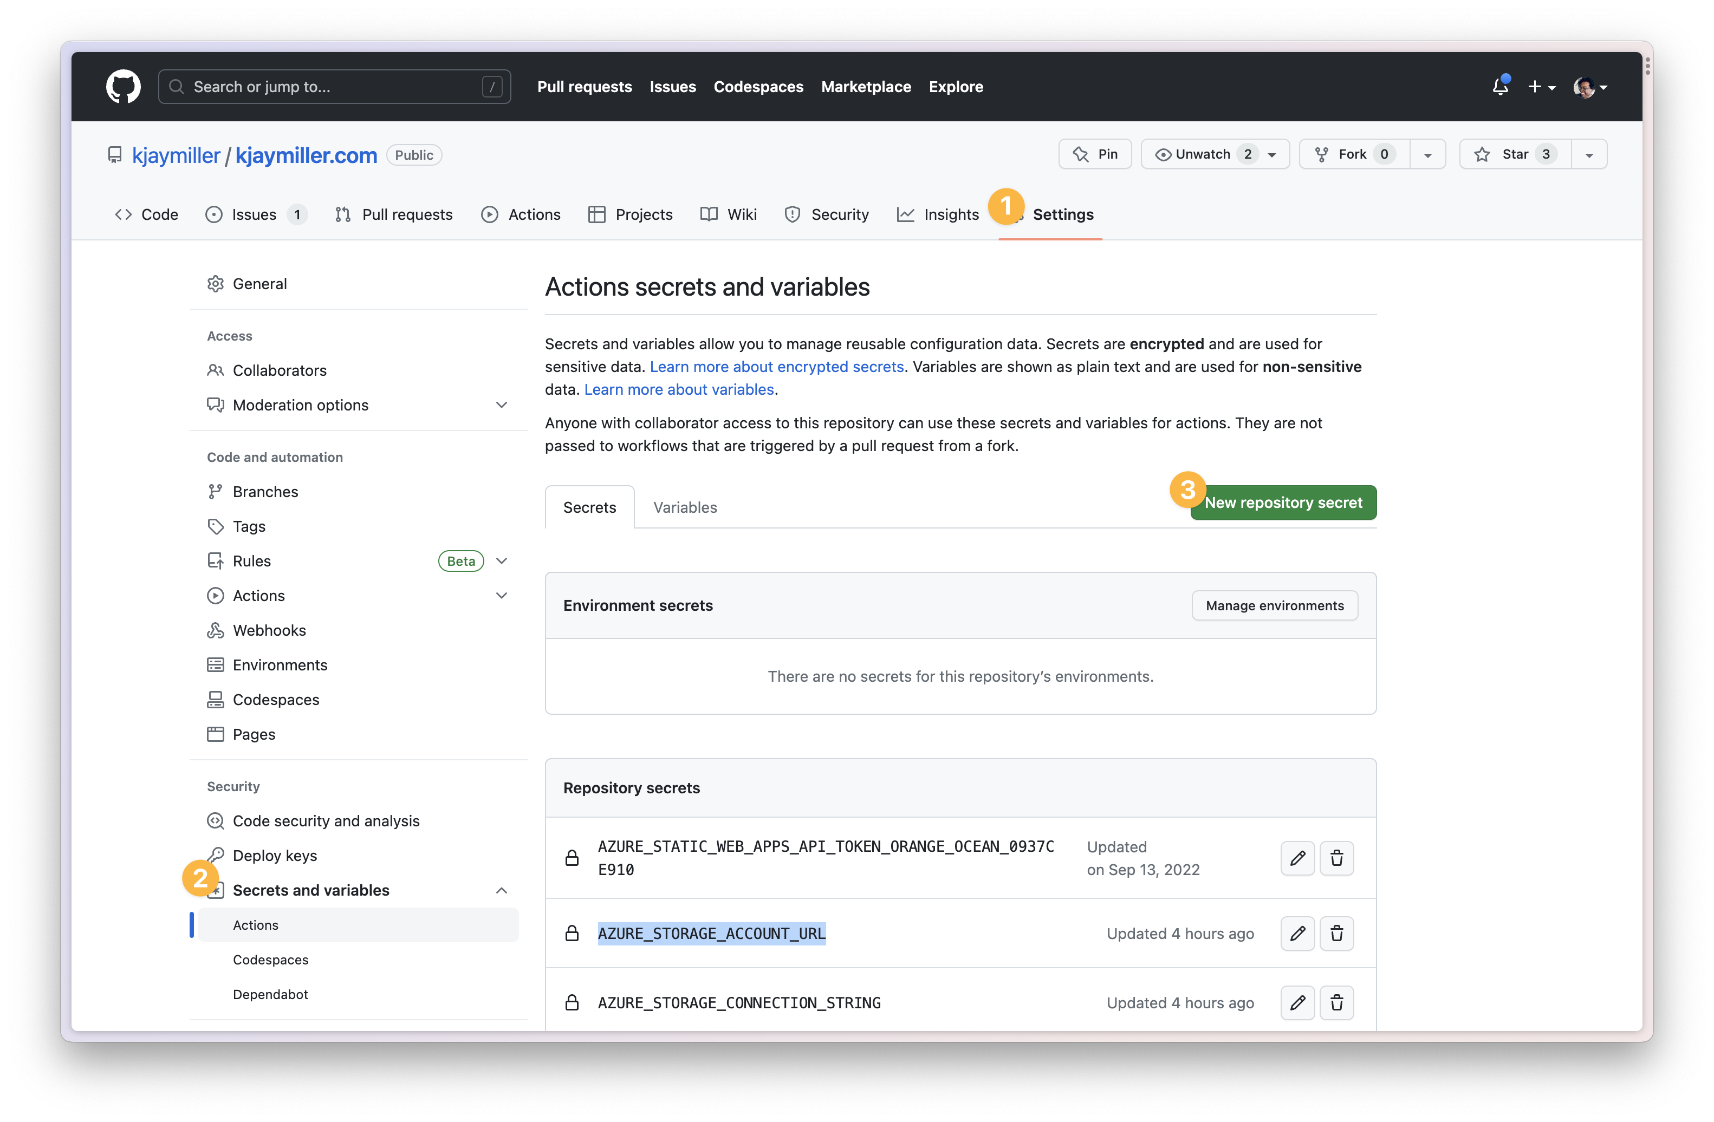The image size is (1714, 1122).
Task: Open the repository Actions tab
Action: point(521,214)
